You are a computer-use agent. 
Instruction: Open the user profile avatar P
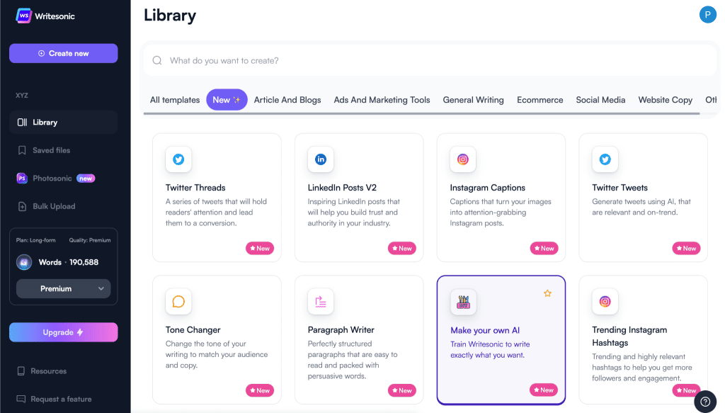[x=707, y=15]
